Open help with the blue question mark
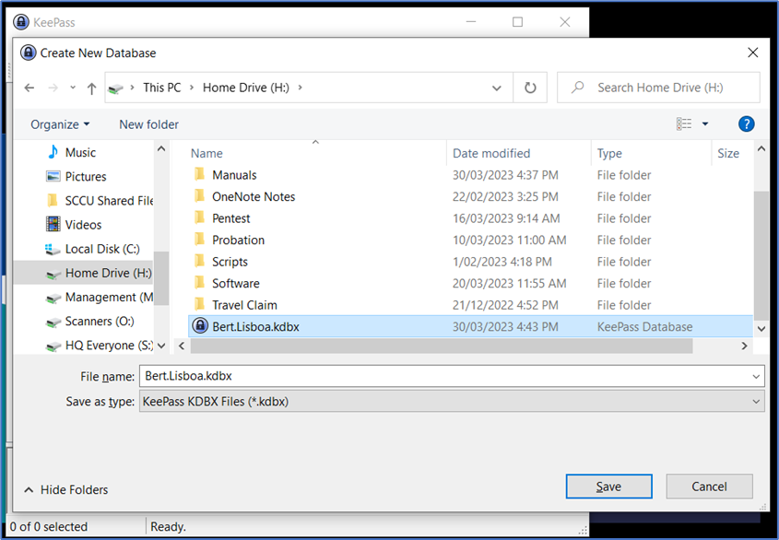 pos(746,123)
